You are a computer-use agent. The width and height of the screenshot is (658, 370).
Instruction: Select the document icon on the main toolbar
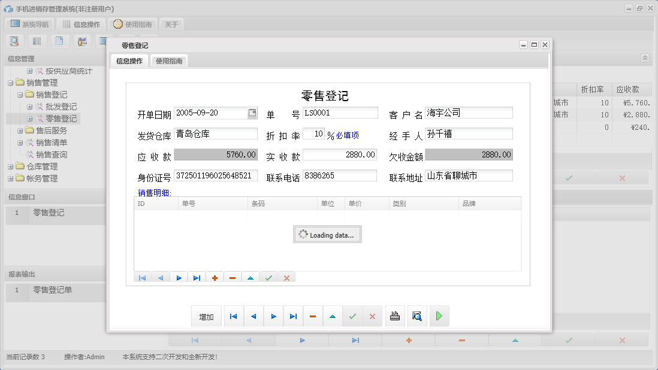[58, 41]
